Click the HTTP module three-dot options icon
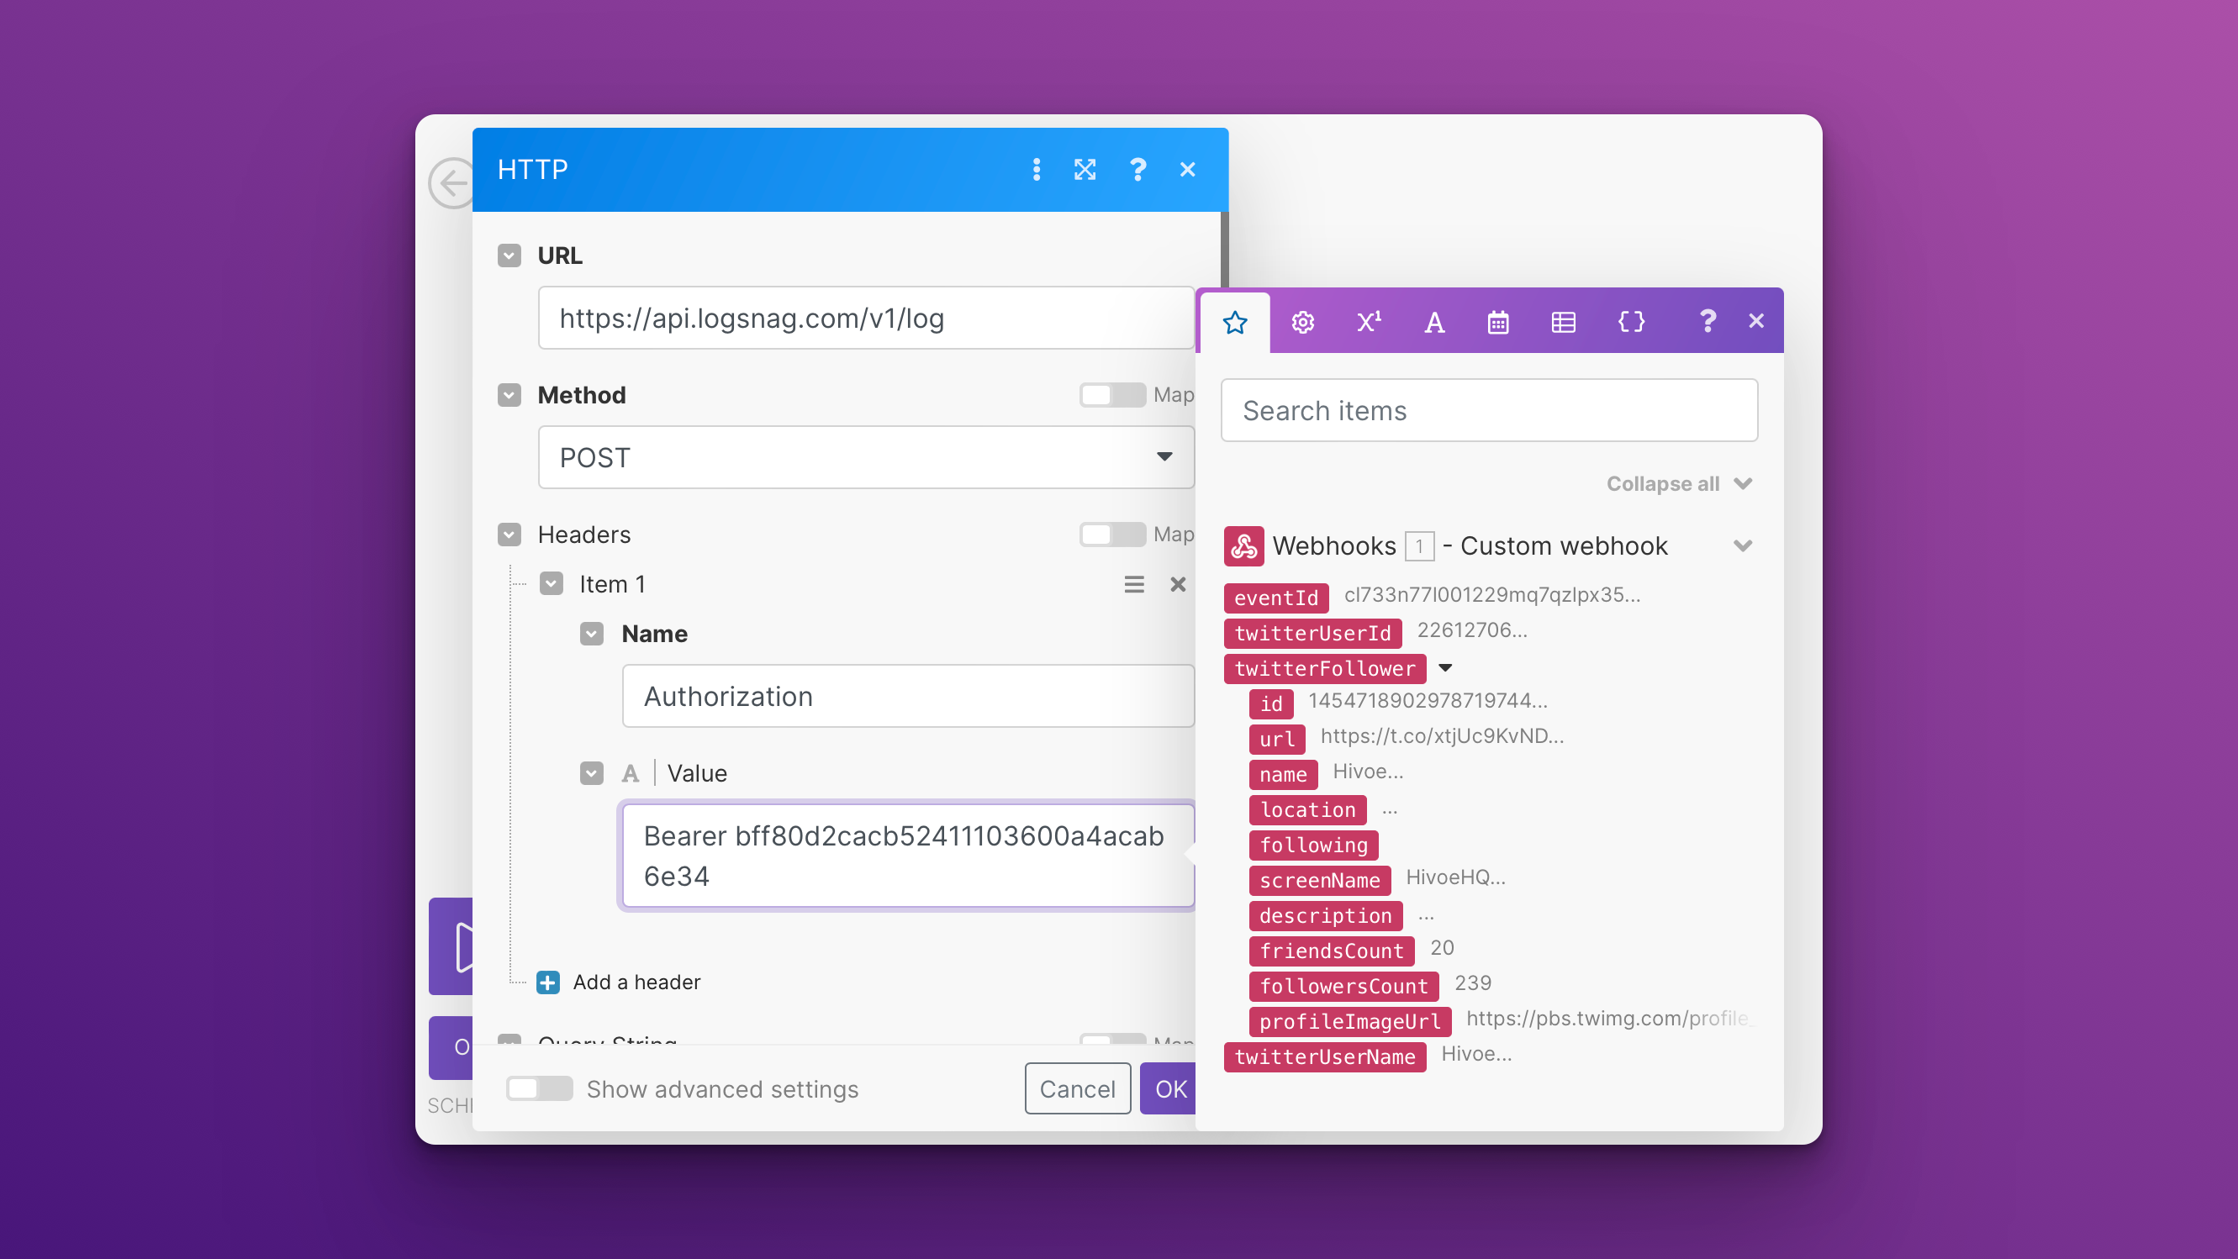2238x1259 pixels. (1037, 169)
